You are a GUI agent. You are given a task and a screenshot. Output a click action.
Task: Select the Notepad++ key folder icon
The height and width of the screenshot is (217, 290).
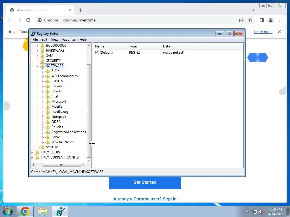[x=48, y=117]
